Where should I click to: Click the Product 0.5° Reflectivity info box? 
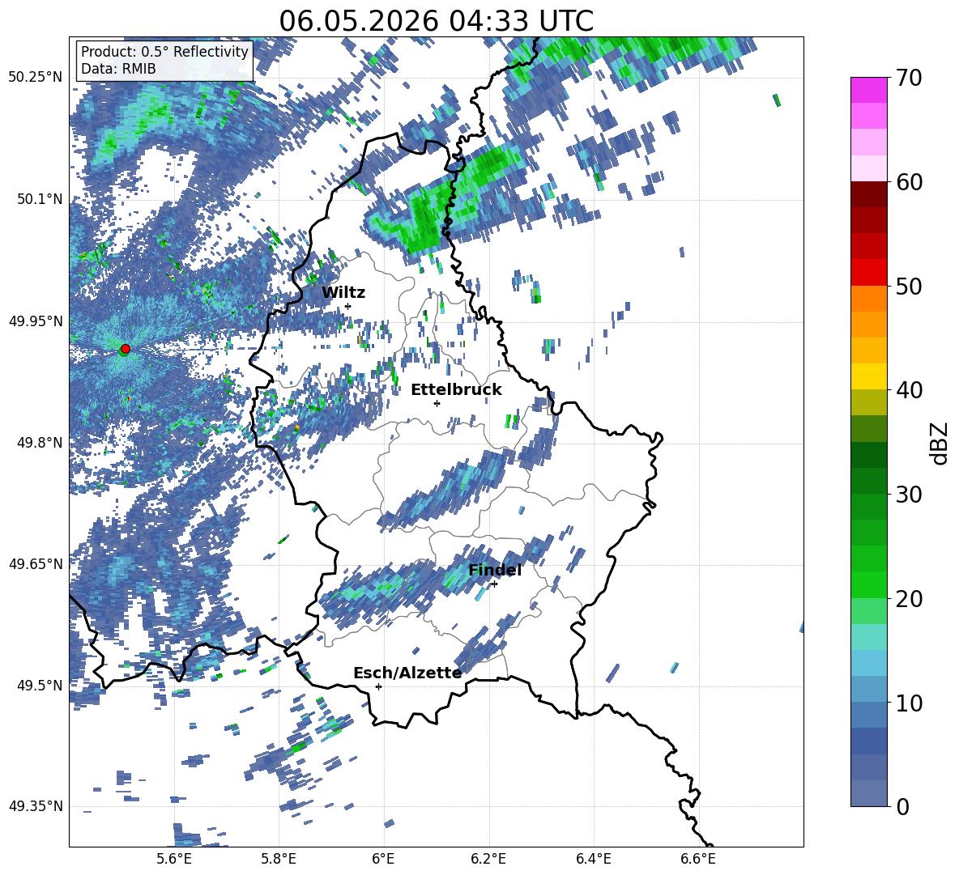click(164, 60)
